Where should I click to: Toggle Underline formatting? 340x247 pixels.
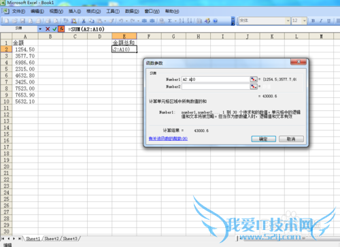(328, 20)
